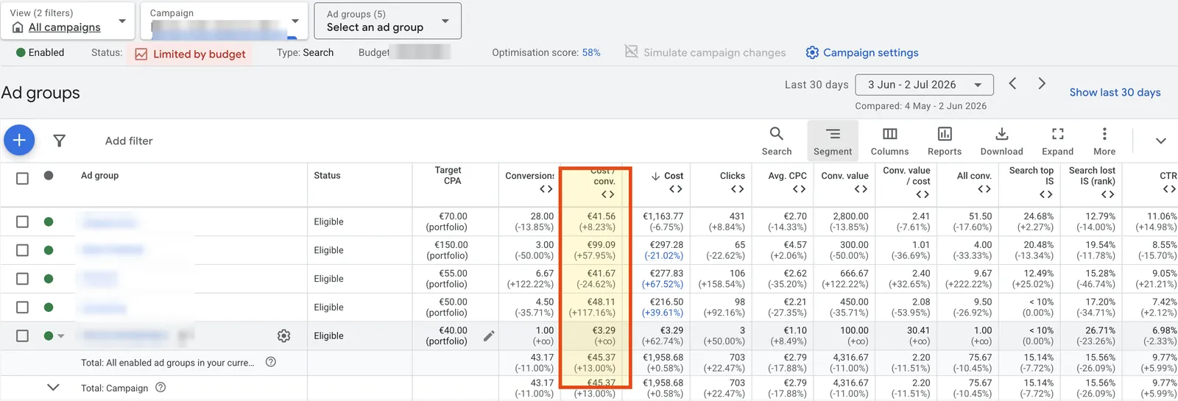The width and height of the screenshot is (1178, 401).
Task: Tick the checkbox for the €70.00 row
Action: [22, 221]
